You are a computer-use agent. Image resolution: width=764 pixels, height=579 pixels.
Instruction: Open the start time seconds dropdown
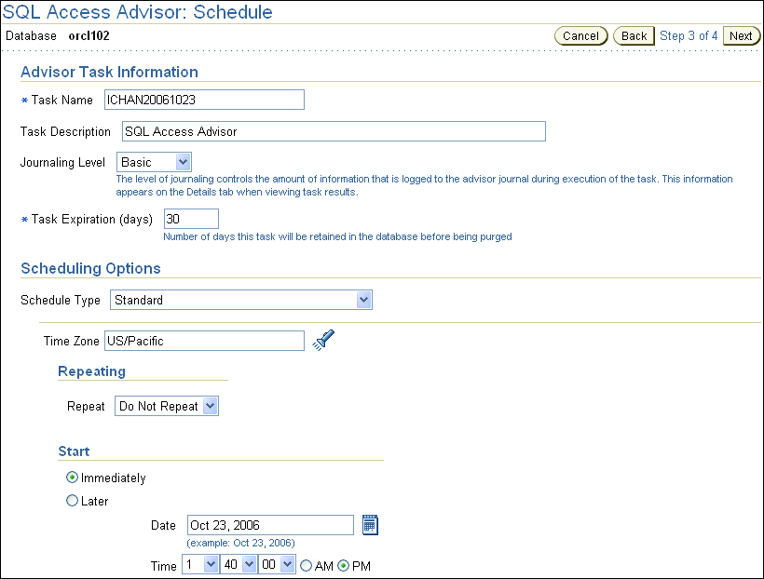pyautogui.click(x=276, y=565)
